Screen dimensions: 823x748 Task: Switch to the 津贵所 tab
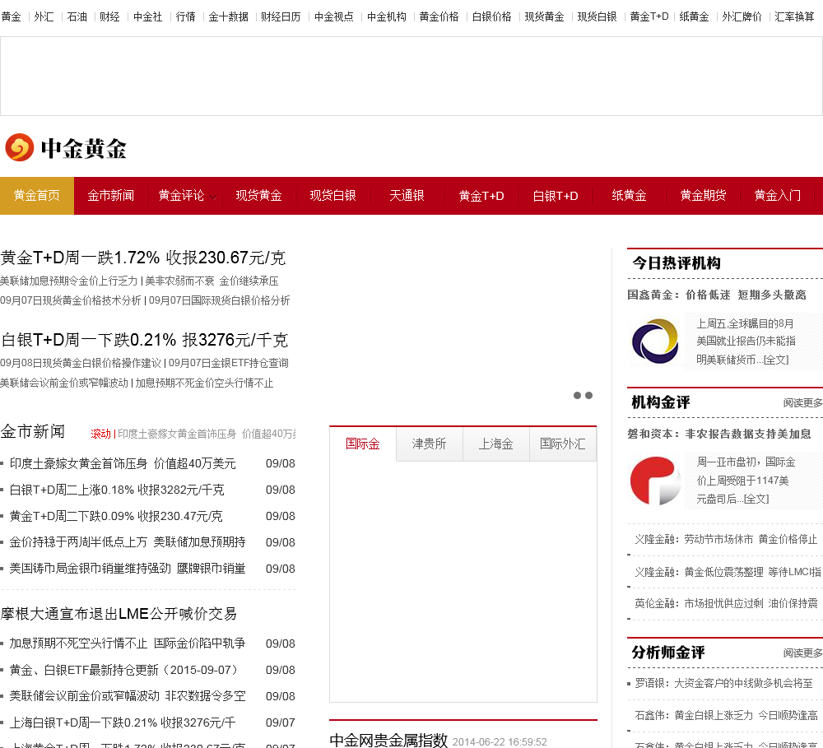coord(430,444)
